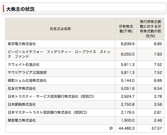Click percentage in クウェイト石油公社 row
This screenshot has width=167, height=135.
(158, 64)
